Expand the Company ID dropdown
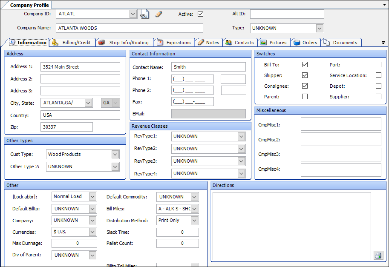The height and width of the screenshot is (267, 389). [133, 14]
